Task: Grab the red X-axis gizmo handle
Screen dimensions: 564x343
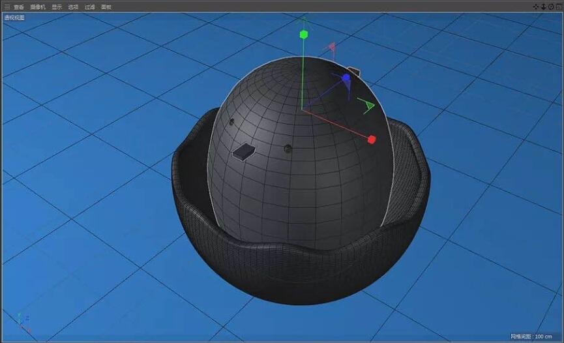Action: (372, 140)
